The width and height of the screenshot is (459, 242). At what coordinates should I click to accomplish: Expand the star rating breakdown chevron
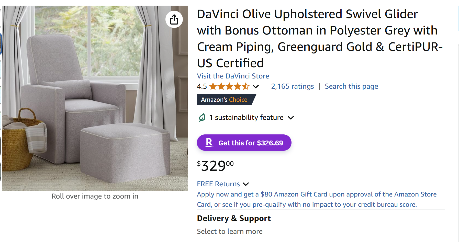click(255, 86)
